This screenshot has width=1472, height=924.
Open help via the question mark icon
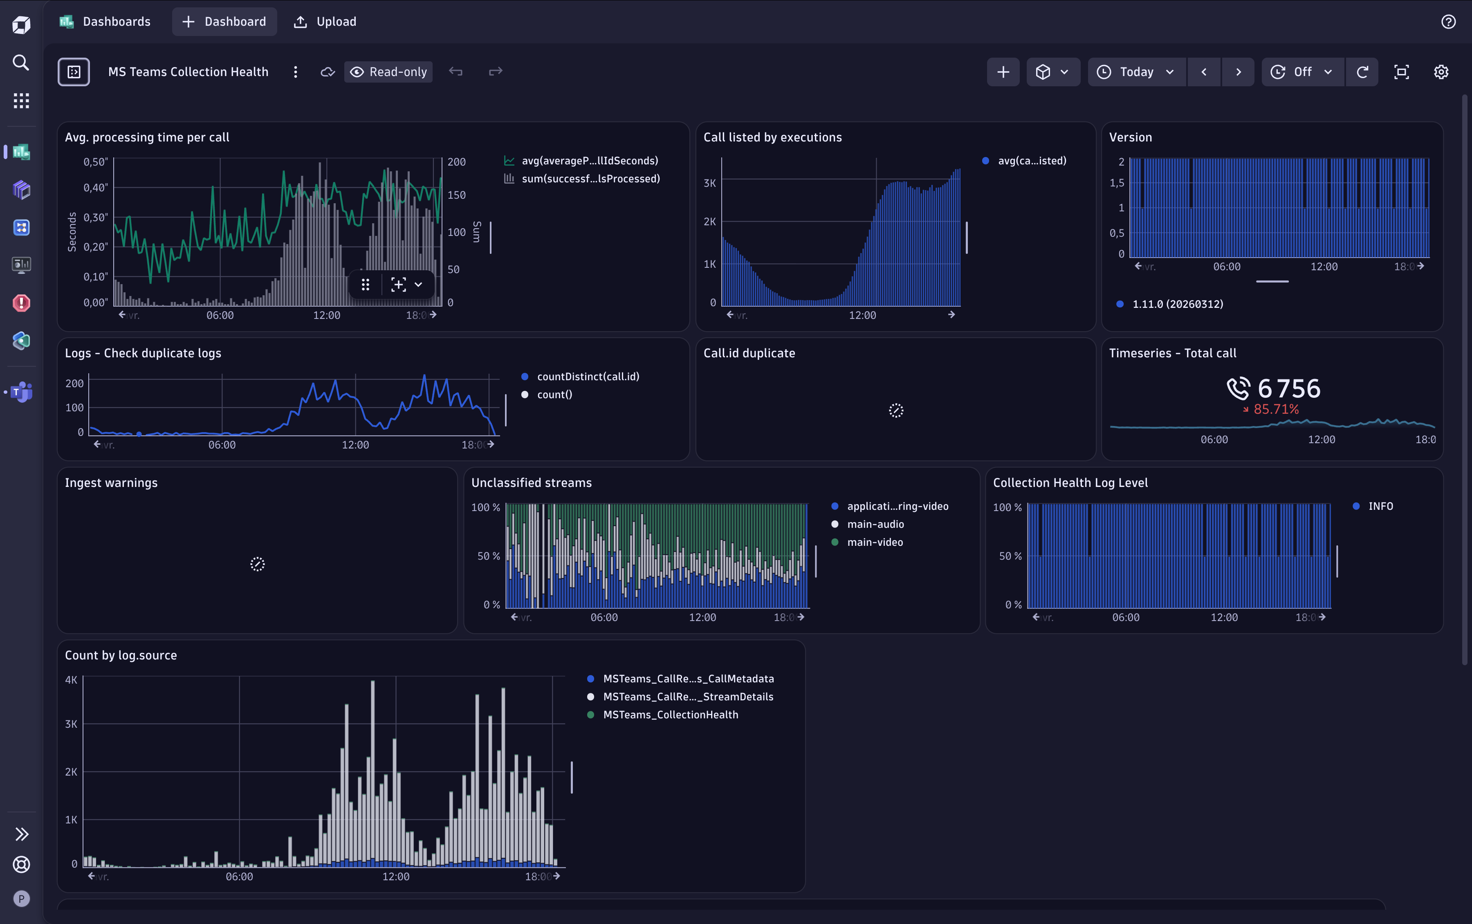coord(1448,22)
